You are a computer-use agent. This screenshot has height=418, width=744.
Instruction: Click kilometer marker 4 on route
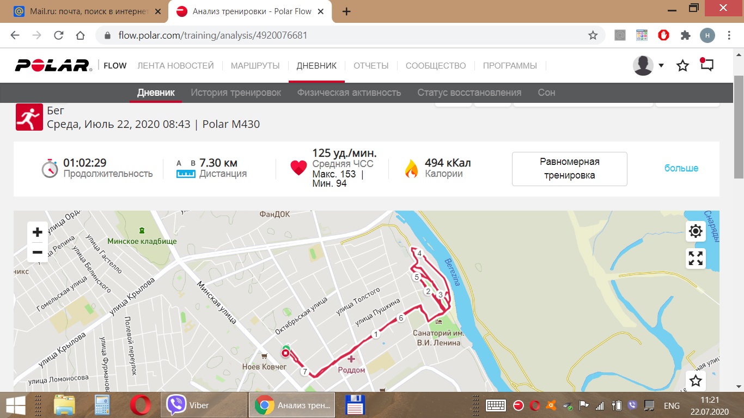coord(419,254)
